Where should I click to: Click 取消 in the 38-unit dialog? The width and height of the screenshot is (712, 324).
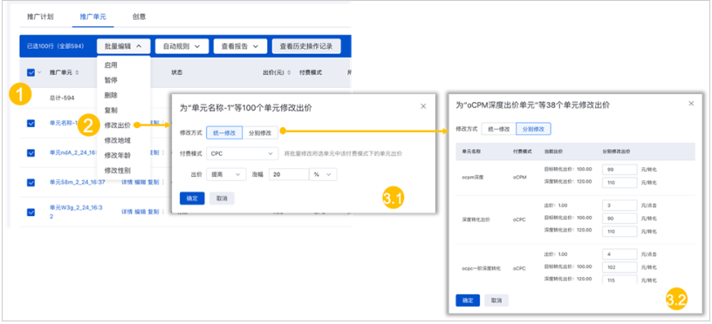[x=496, y=300]
